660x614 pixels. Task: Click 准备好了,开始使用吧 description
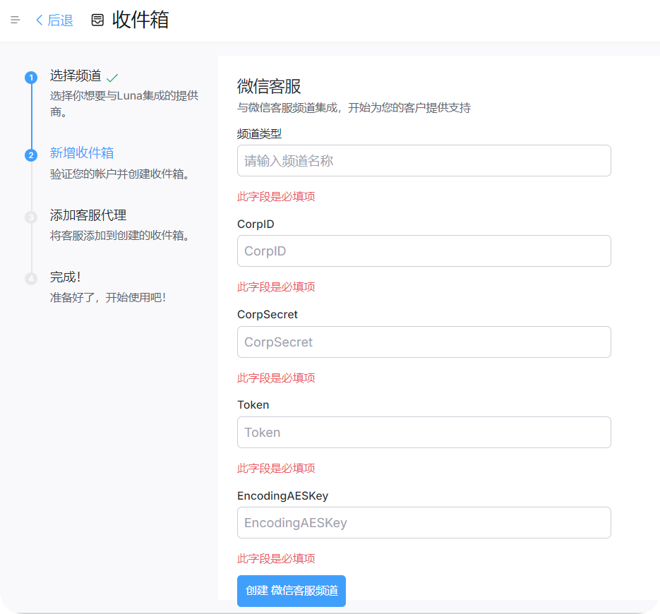(x=108, y=298)
